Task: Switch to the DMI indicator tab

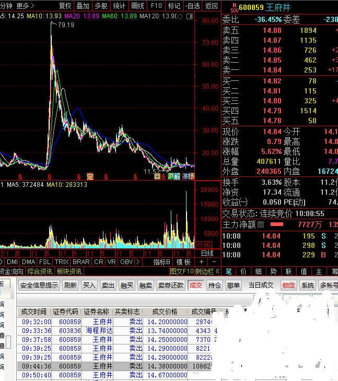Action: click(12, 262)
